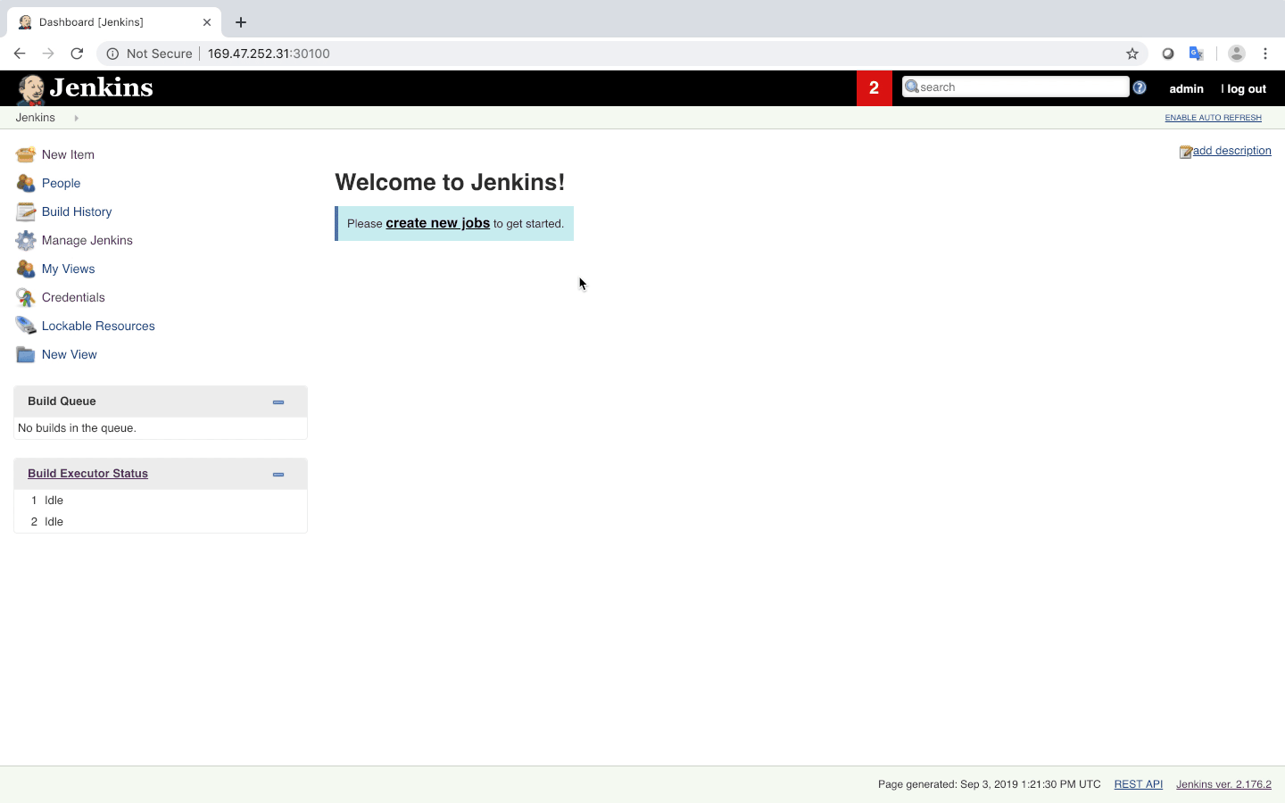
Task: Open the Build History link
Action: coord(77,211)
